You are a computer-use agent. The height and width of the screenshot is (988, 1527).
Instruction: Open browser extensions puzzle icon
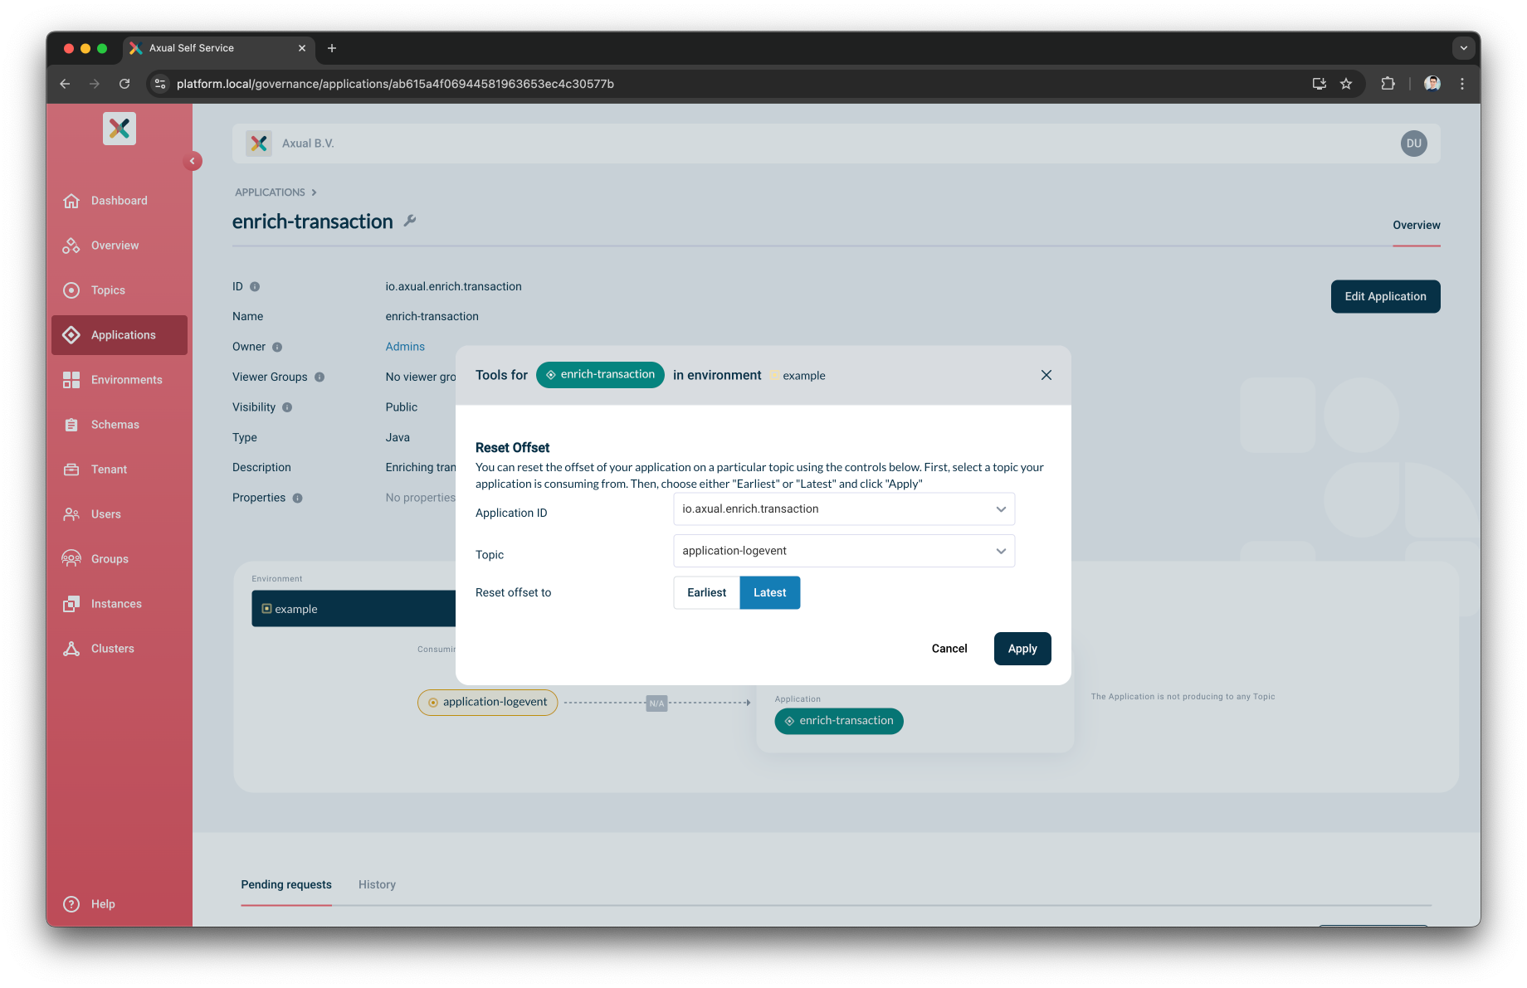coord(1388,84)
